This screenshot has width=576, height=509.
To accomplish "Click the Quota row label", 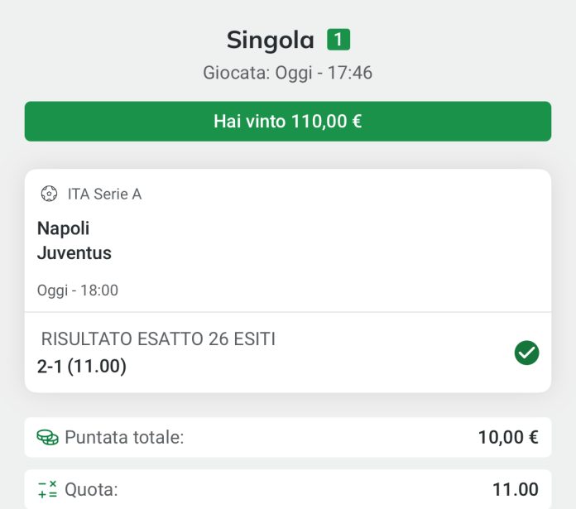I will pyautogui.click(x=91, y=489).
